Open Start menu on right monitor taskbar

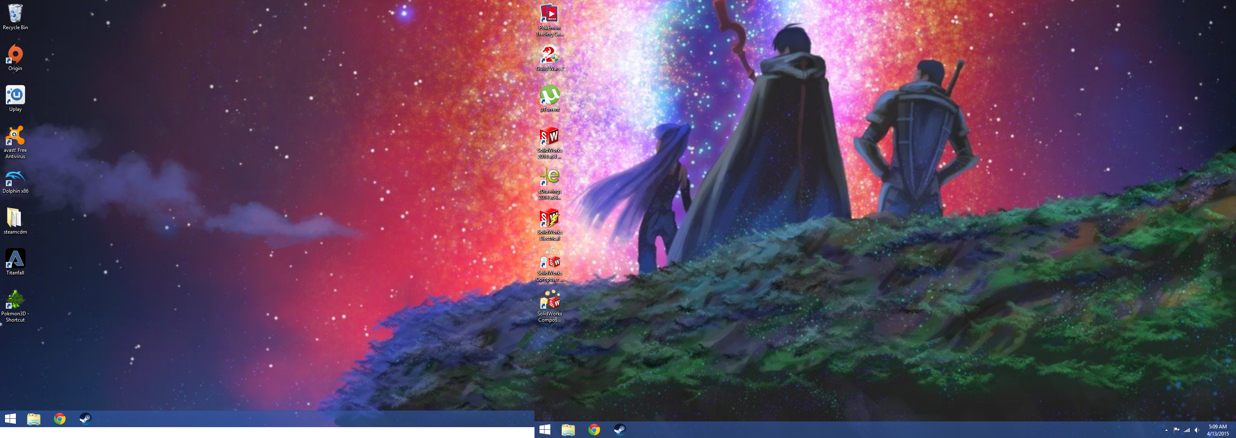(545, 430)
